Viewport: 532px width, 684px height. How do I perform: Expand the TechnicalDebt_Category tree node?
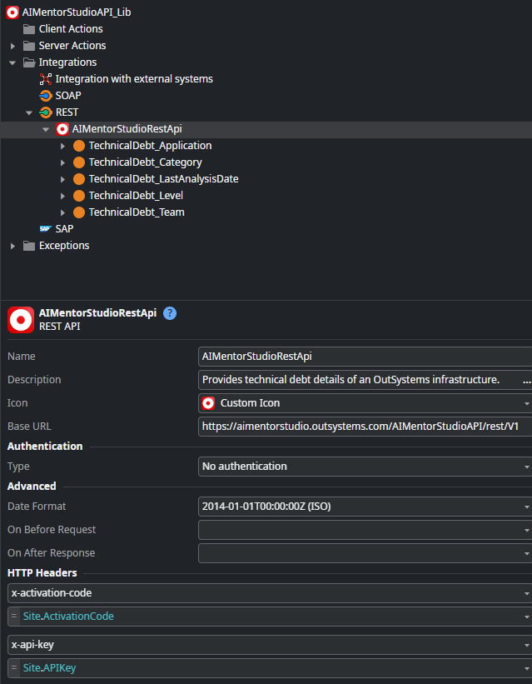coord(63,162)
